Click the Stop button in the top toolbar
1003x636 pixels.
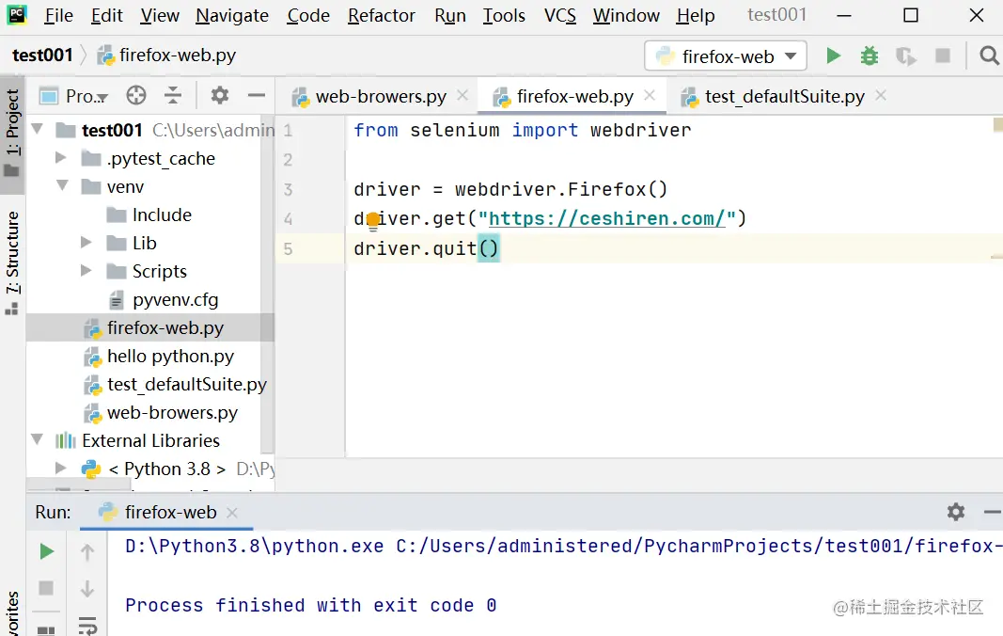(x=942, y=56)
